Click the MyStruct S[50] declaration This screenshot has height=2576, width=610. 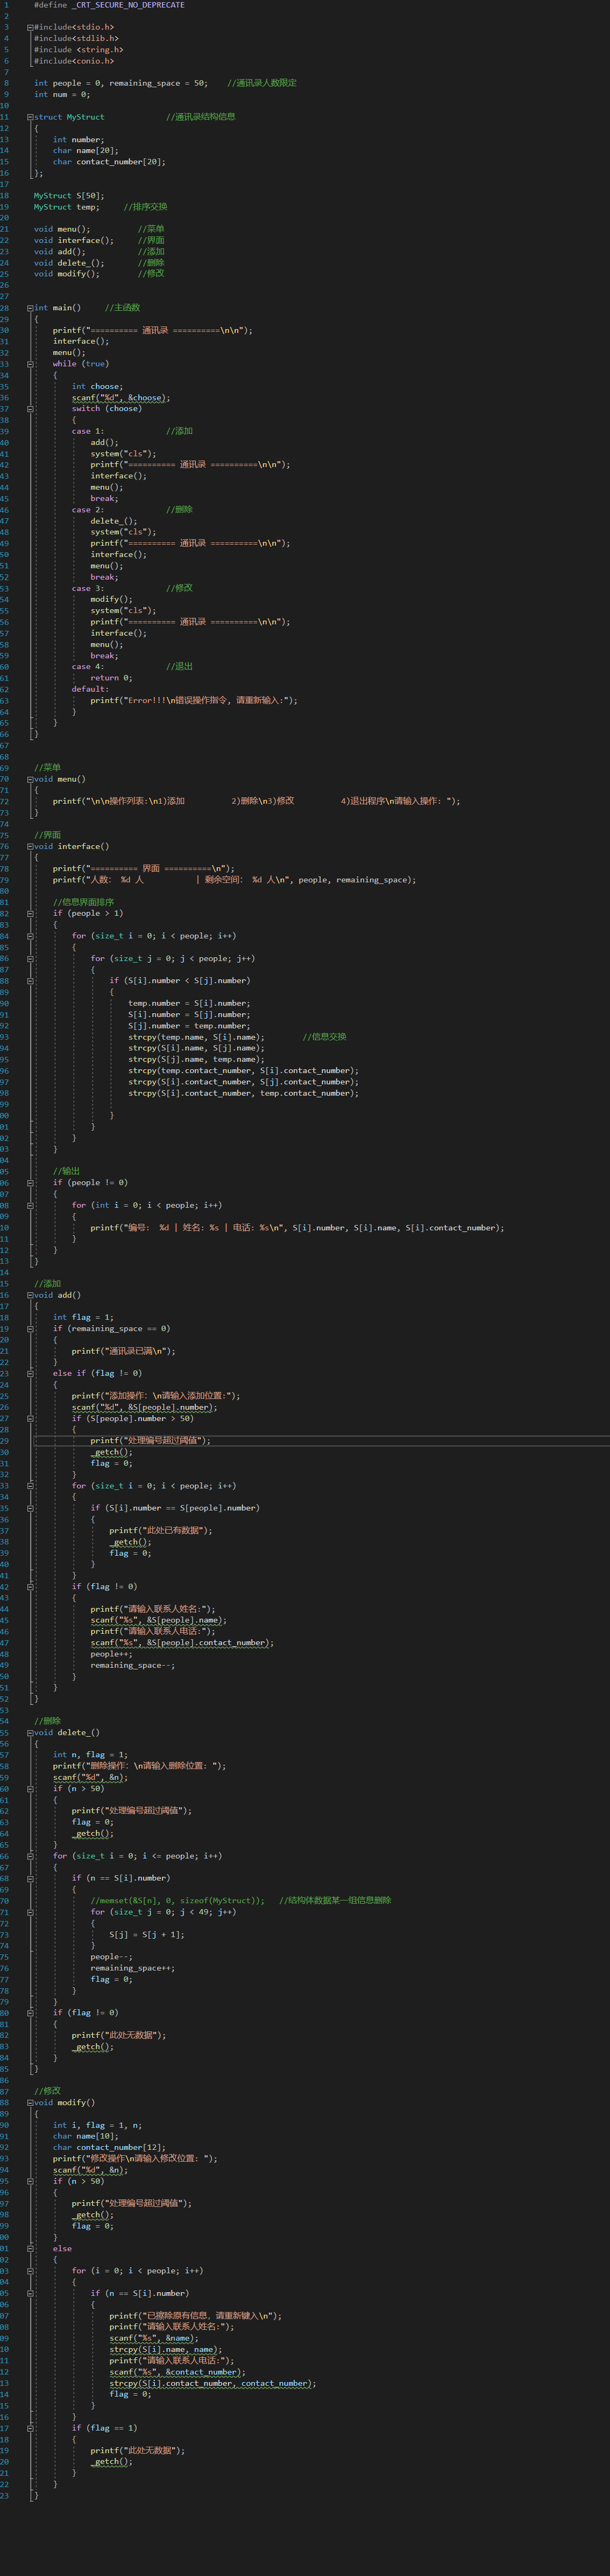[x=69, y=196]
